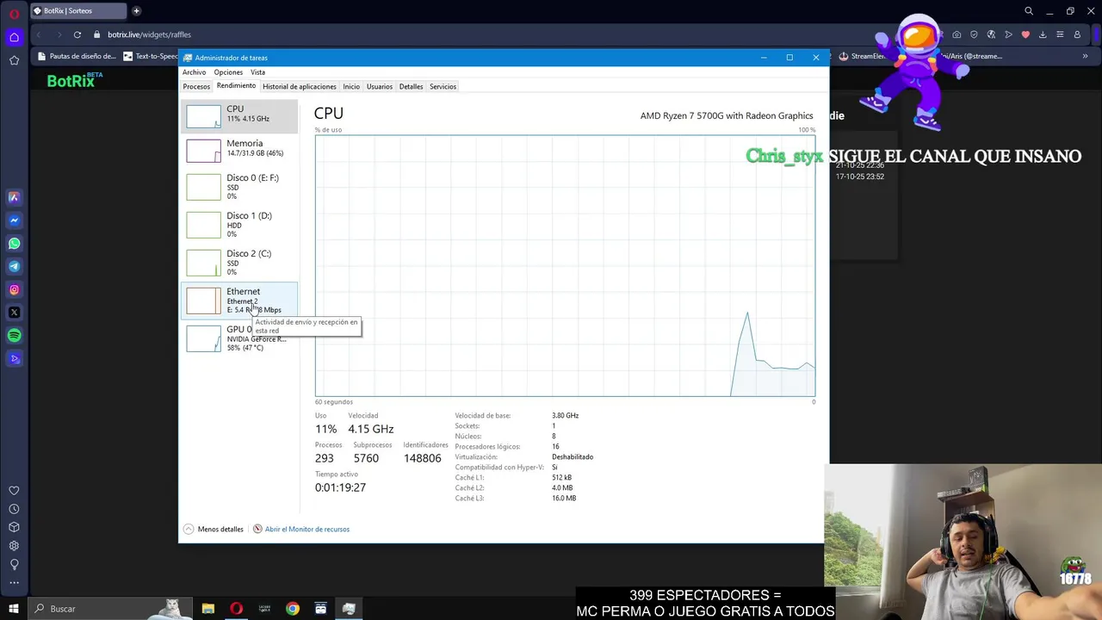Open the Archivo menu
This screenshot has width=1102, height=620.
click(194, 72)
